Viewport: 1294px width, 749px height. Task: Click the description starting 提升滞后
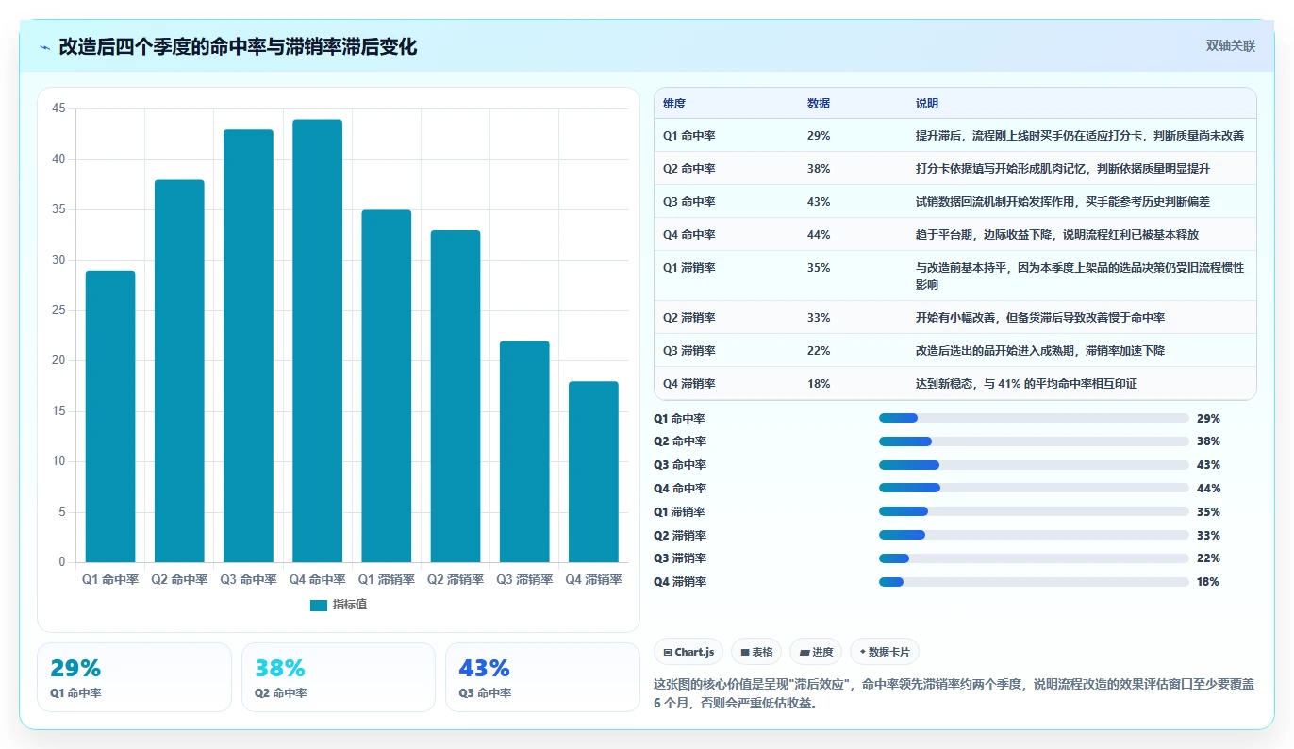pyautogui.click(x=1081, y=136)
